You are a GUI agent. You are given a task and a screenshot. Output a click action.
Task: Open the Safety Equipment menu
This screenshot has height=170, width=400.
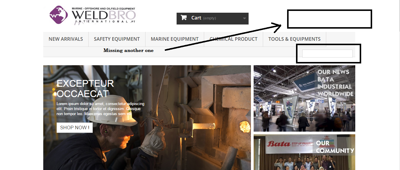(x=117, y=39)
